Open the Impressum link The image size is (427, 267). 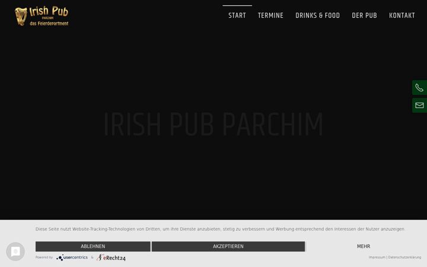pyautogui.click(x=377, y=258)
